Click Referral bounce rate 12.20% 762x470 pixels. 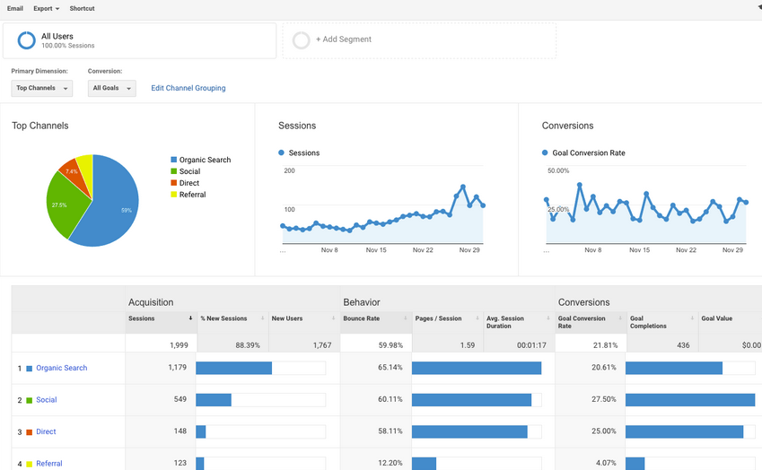click(x=390, y=463)
